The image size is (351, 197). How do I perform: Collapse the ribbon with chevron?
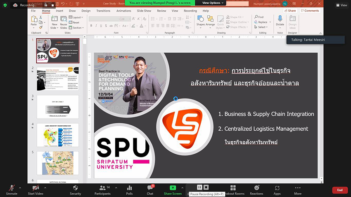tap(320, 33)
